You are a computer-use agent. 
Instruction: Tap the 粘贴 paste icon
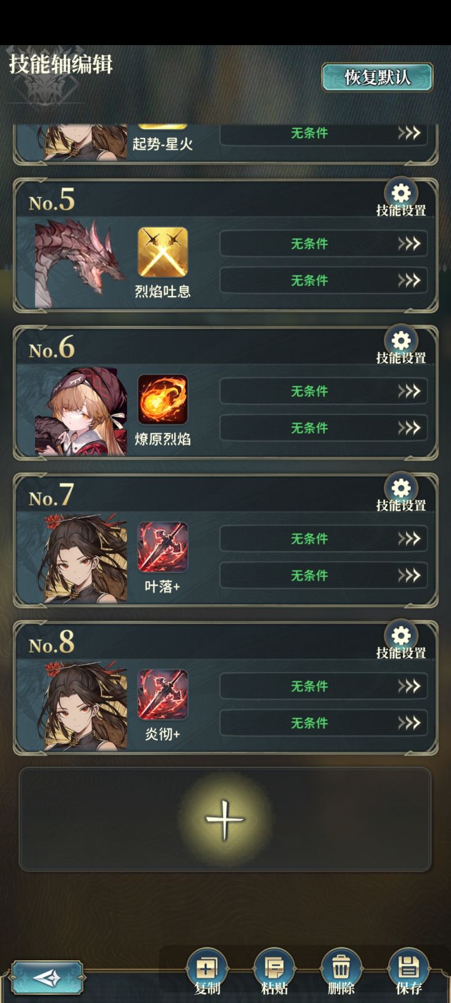[x=274, y=968]
